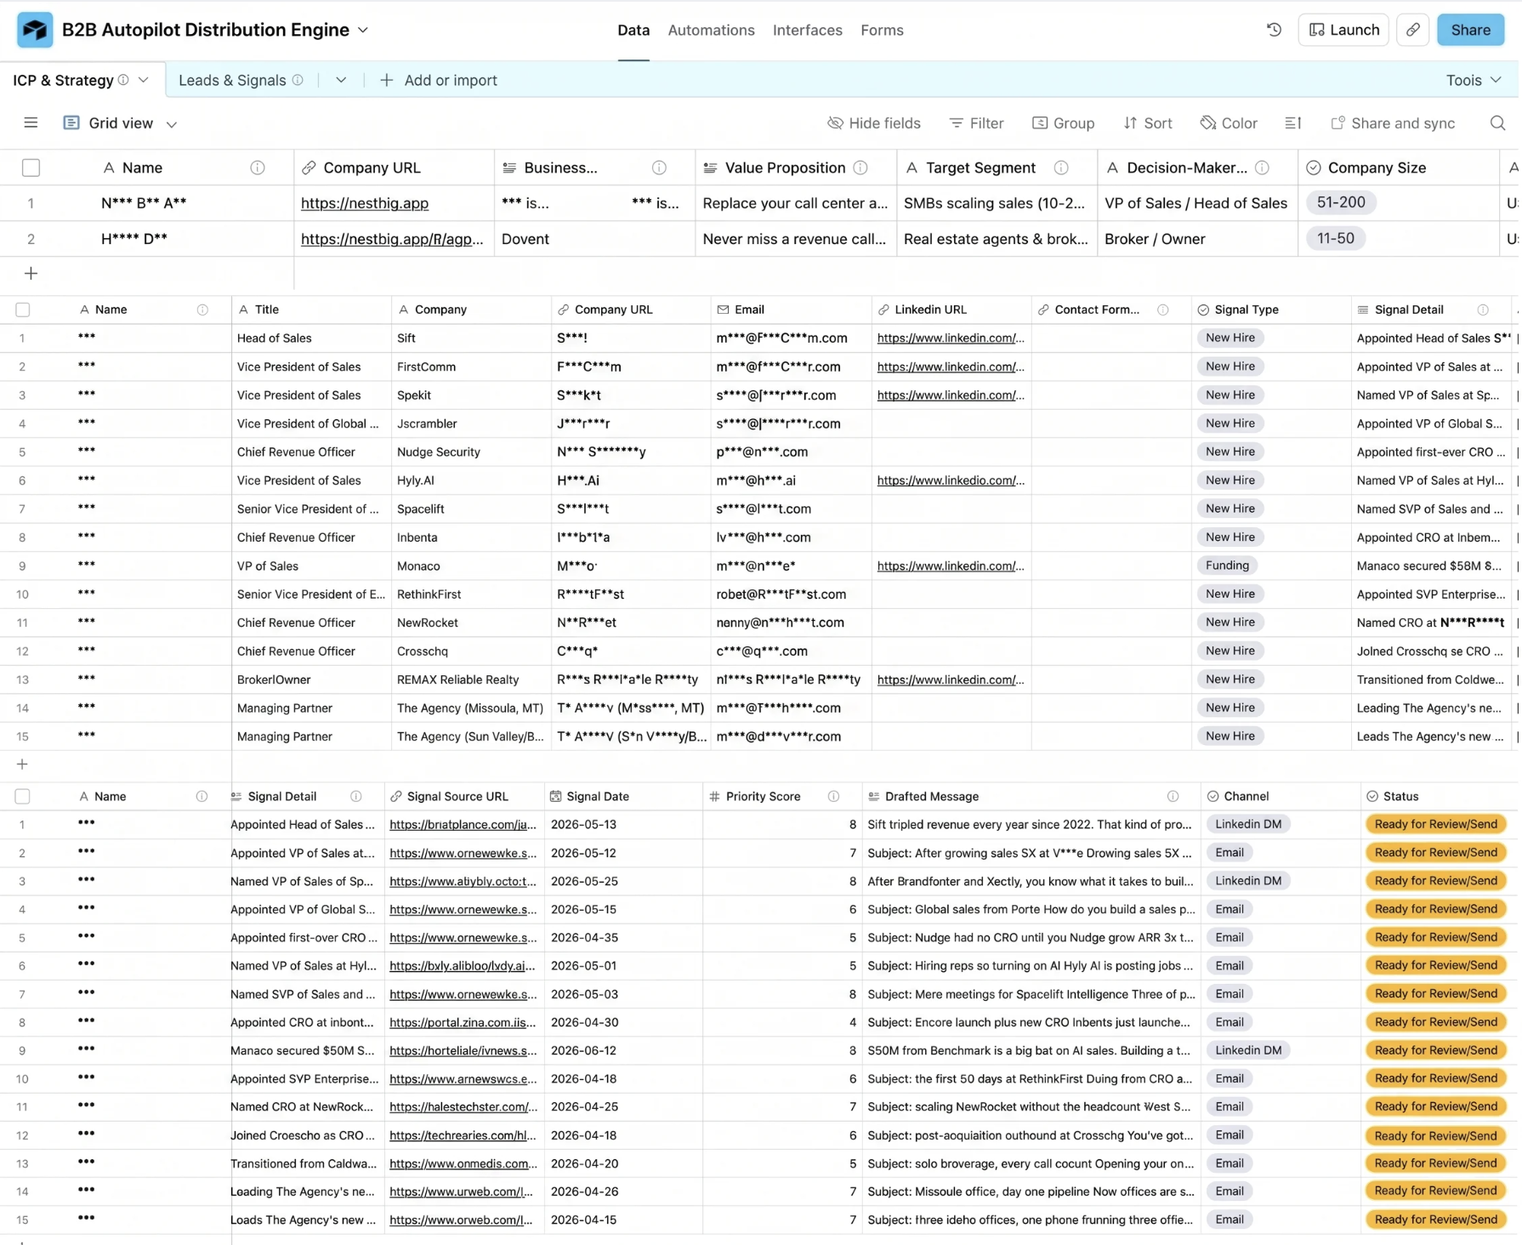Click the 51-200 company size tag

click(1341, 202)
